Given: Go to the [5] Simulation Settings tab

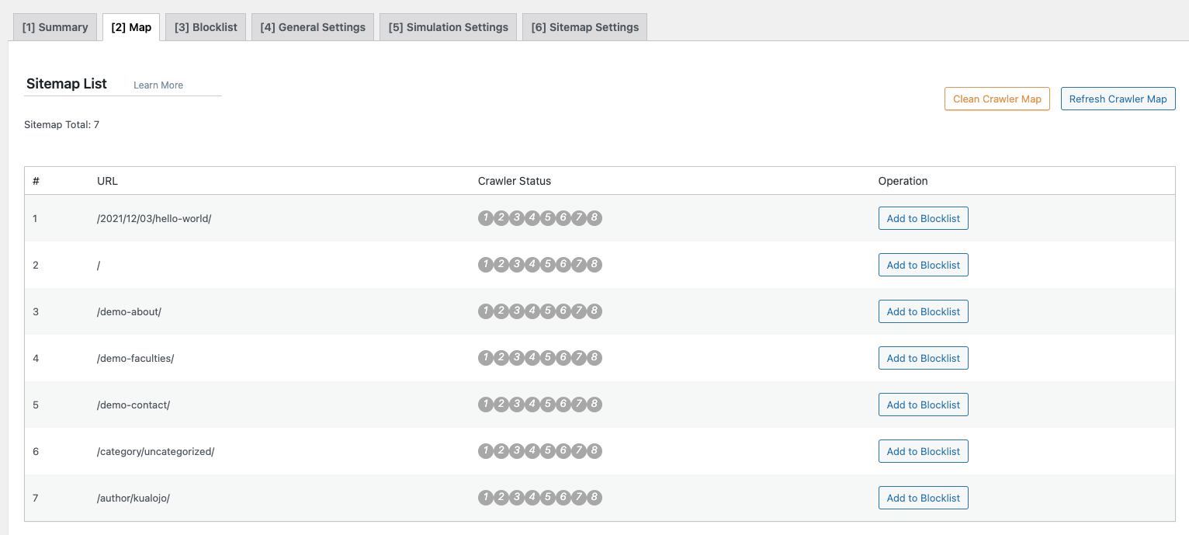Looking at the screenshot, I should coord(449,27).
